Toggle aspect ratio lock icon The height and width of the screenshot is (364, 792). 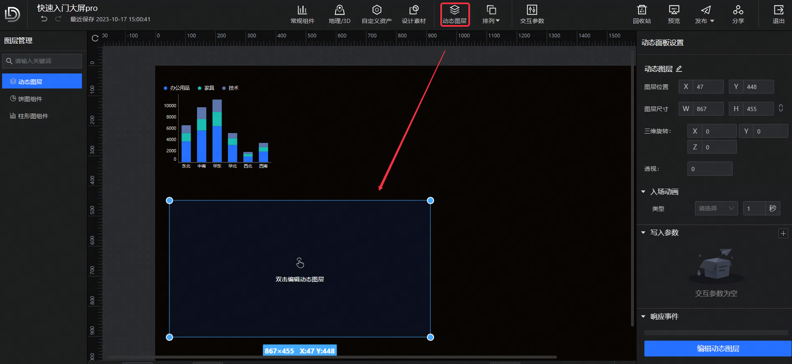click(781, 108)
